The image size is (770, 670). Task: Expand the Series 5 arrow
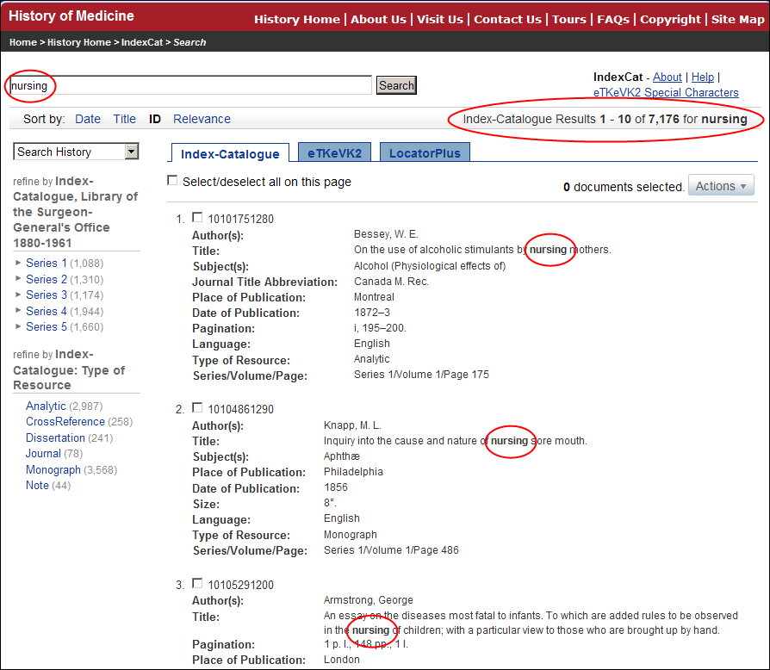[x=18, y=326]
